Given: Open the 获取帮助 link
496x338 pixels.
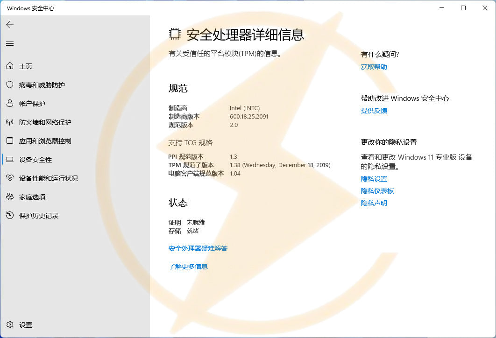Looking at the screenshot, I should tap(374, 67).
